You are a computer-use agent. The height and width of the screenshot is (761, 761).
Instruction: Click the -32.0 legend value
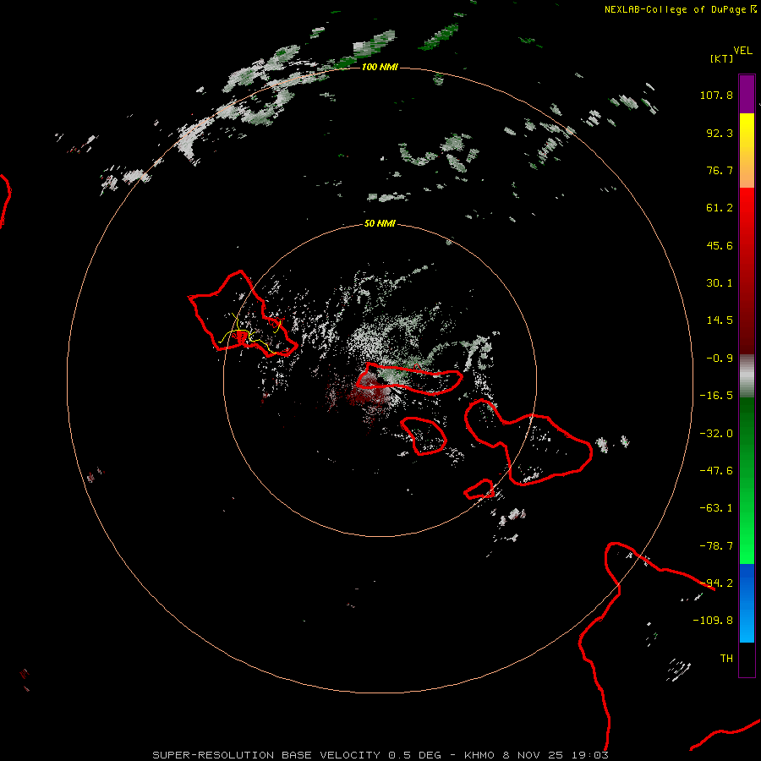716,434
